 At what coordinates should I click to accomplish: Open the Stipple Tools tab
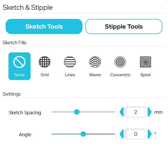[x=124, y=27]
